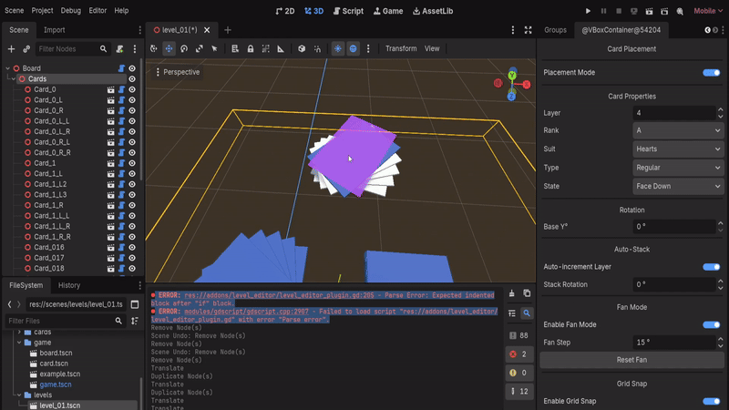Open the Debug menu

[70, 10]
